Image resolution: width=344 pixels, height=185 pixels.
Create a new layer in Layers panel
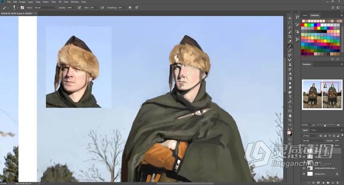click(333, 182)
